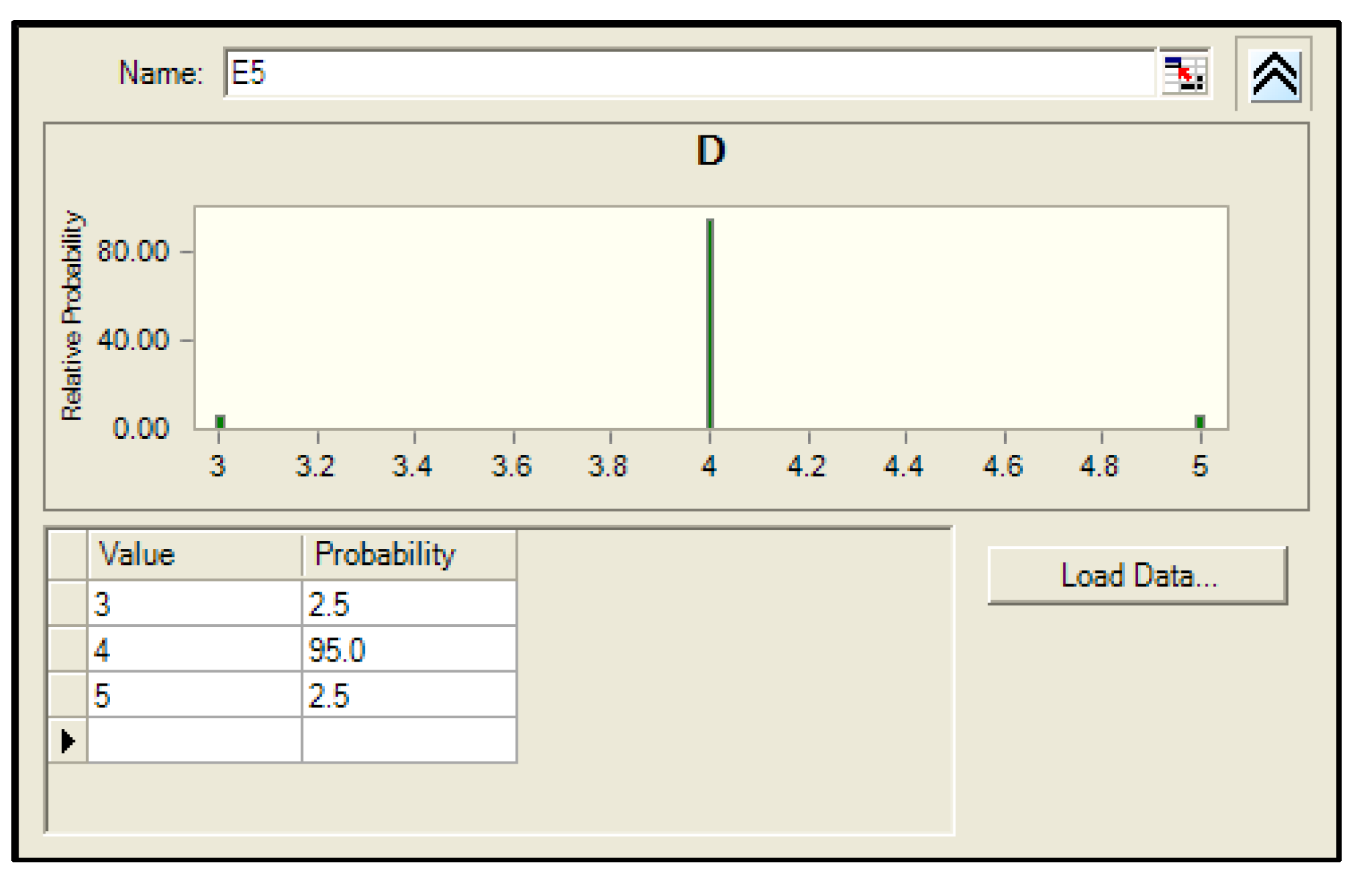Viewport: 1353px width, 879px height.
Task: Click the new-row arrow marker in the table
Action: [67, 740]
